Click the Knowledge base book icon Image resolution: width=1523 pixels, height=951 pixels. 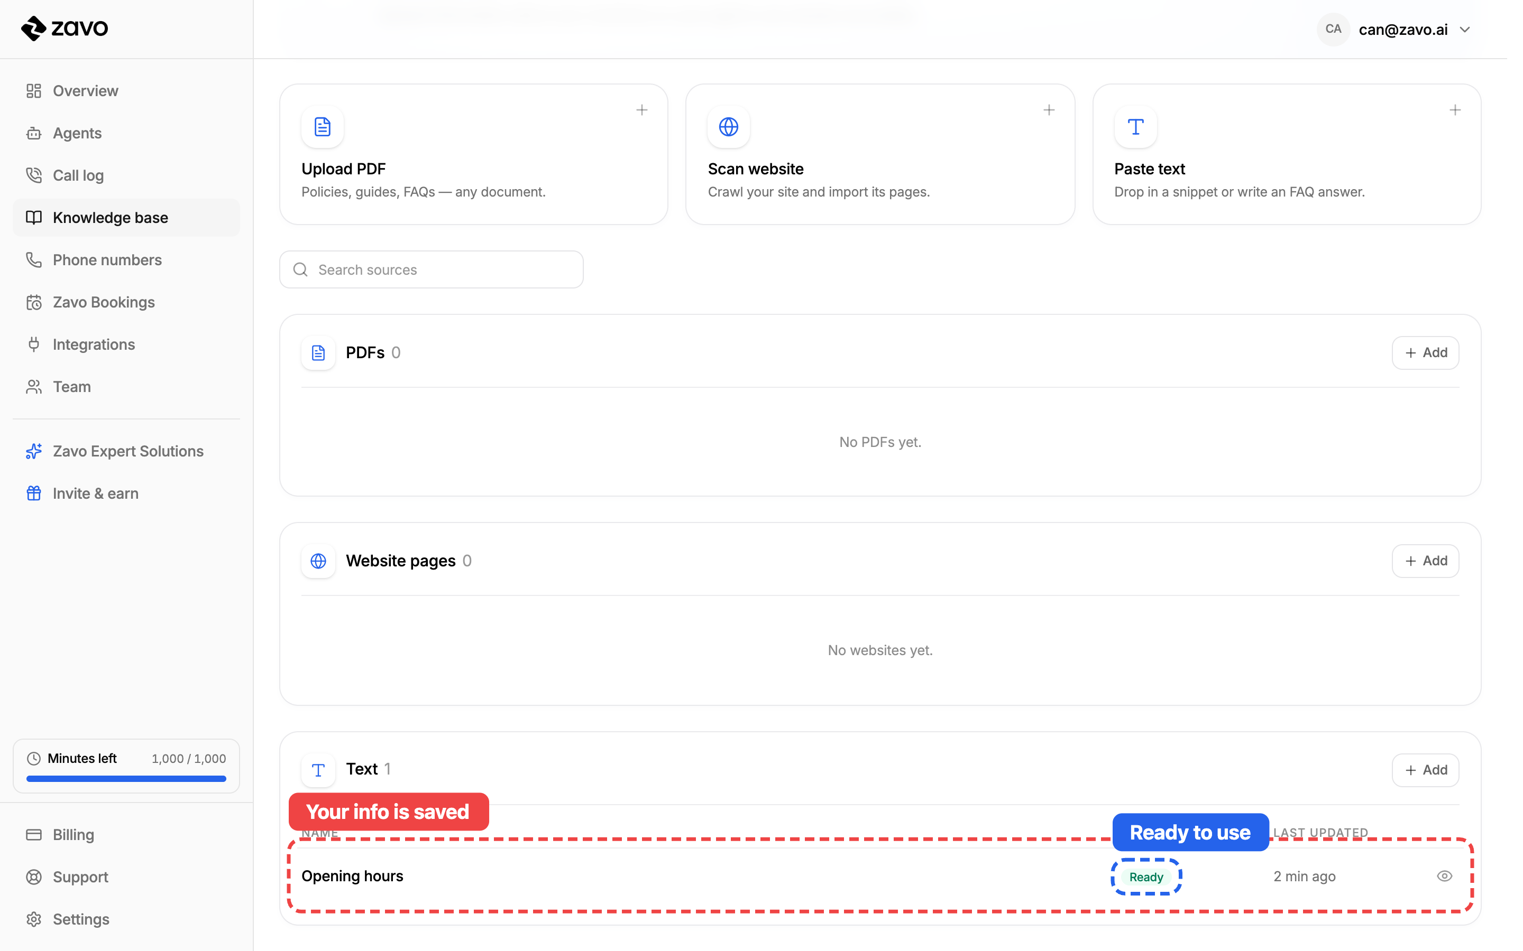[x=34, y=218]
